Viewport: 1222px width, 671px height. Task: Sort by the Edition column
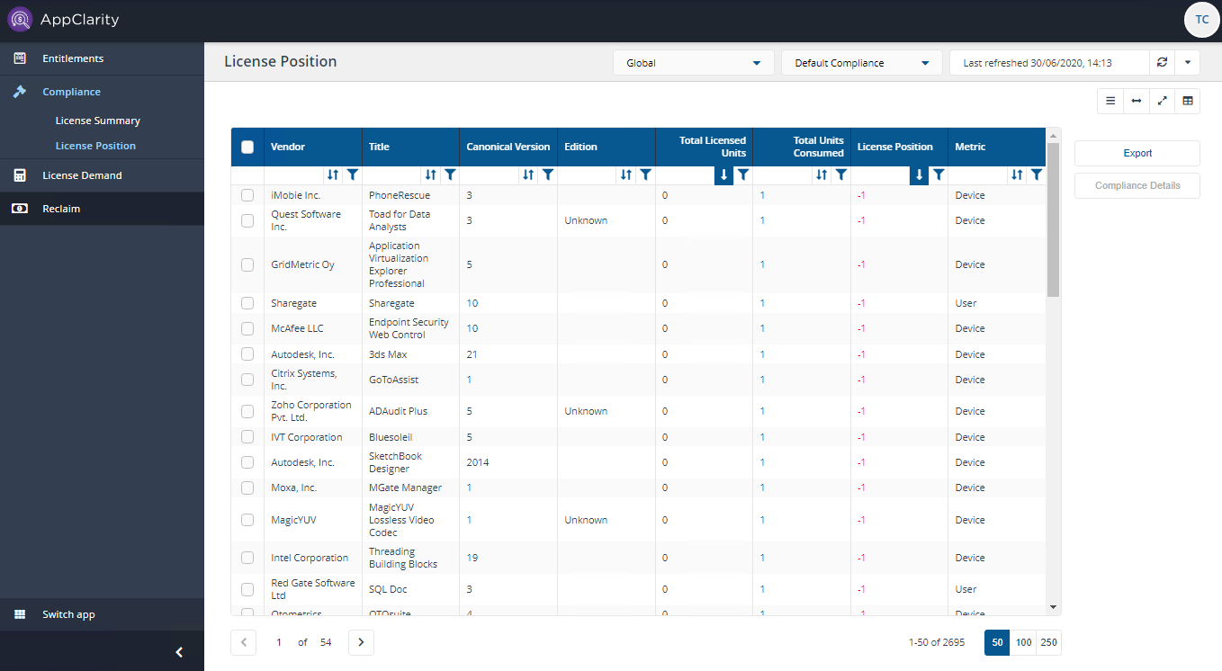tap(626, 175)
